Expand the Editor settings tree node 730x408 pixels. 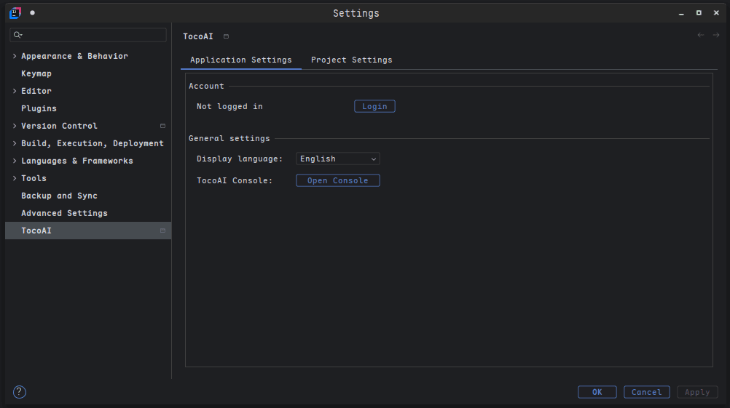coord(15,91)
